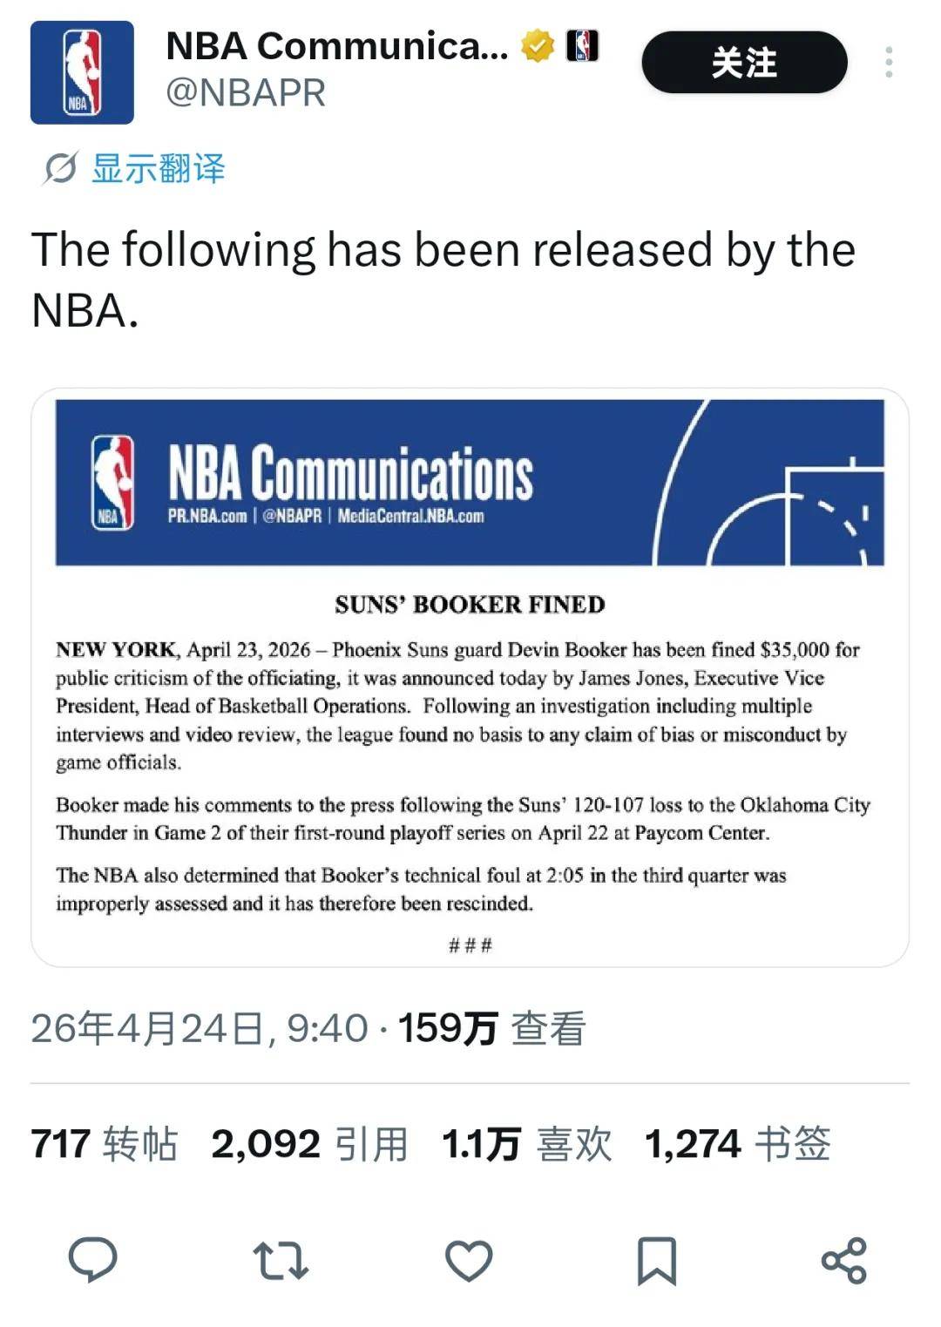This screenshot has height=1327, width=941.
Task: Open the share icon
Action: click(843, 1260)
